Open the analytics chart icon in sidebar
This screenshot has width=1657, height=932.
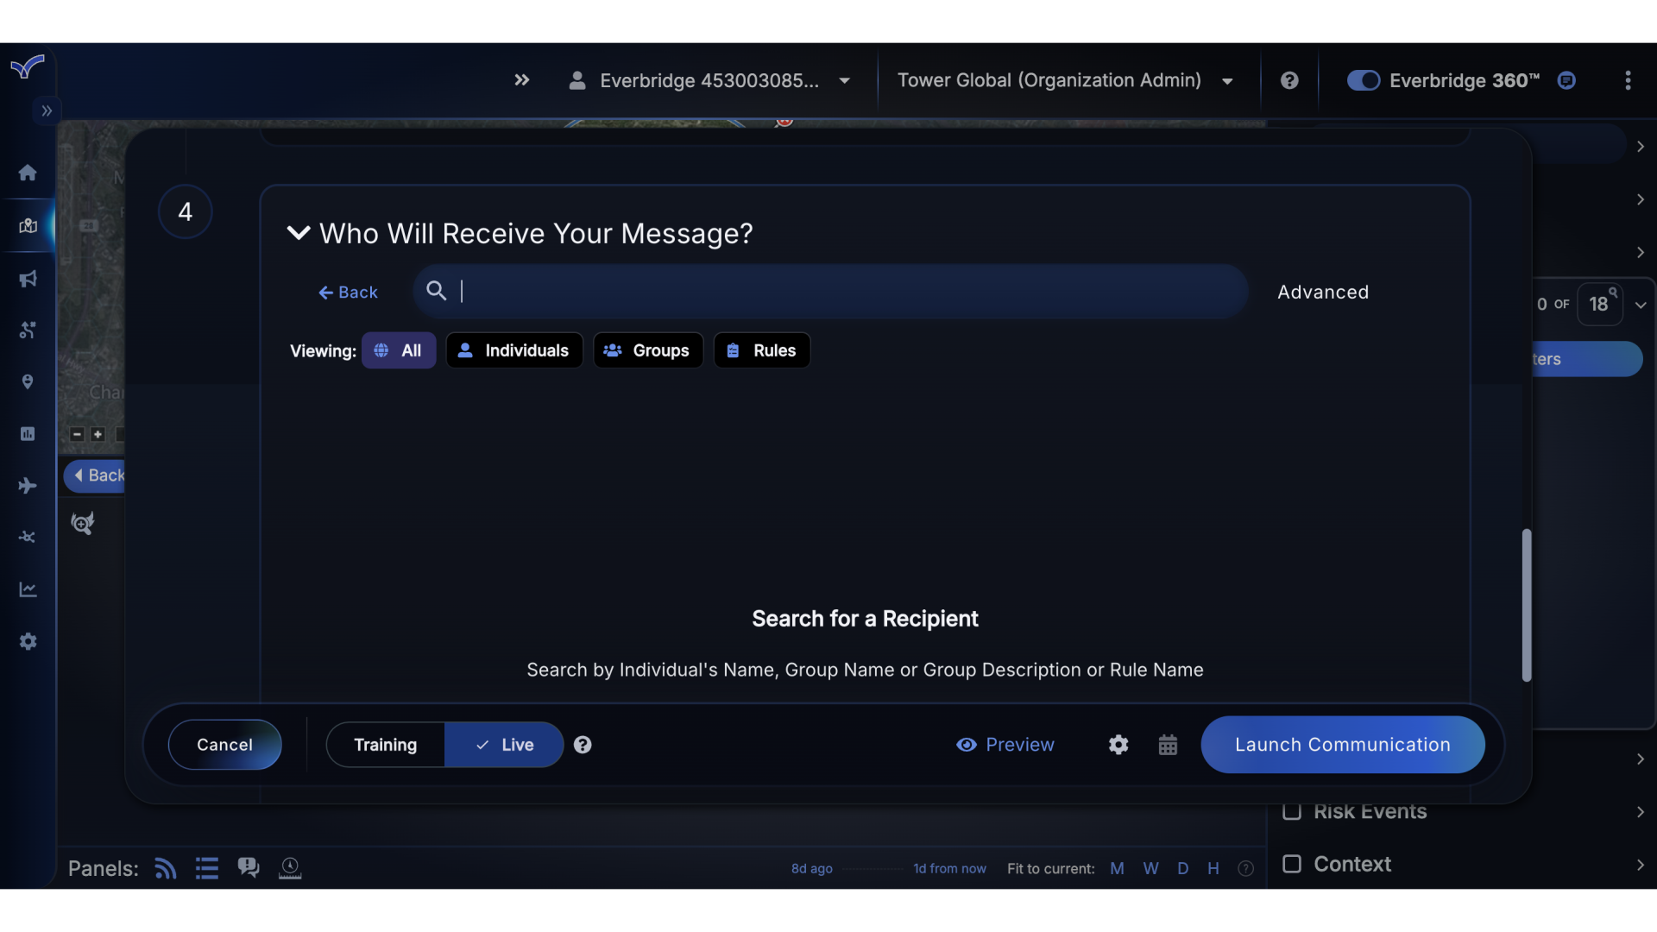[28, 589]
